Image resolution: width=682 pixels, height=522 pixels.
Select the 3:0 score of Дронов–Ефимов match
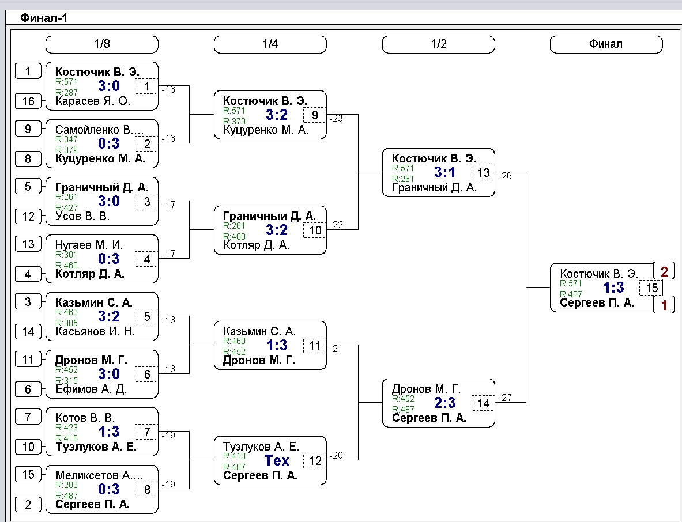point(109,374)
